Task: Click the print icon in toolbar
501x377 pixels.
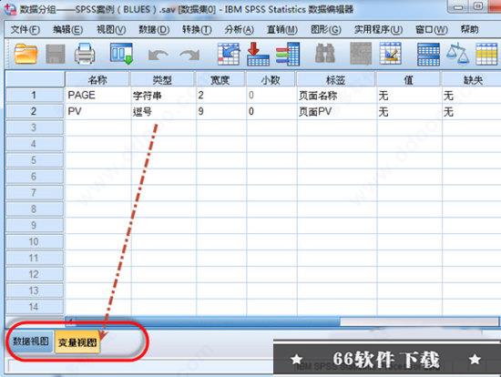Action: coord(85,54)
